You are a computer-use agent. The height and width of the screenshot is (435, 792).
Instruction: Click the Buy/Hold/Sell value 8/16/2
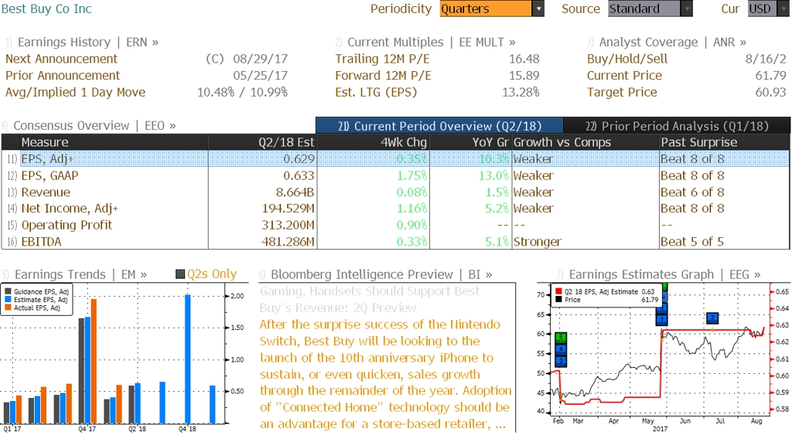click(766, 59)
